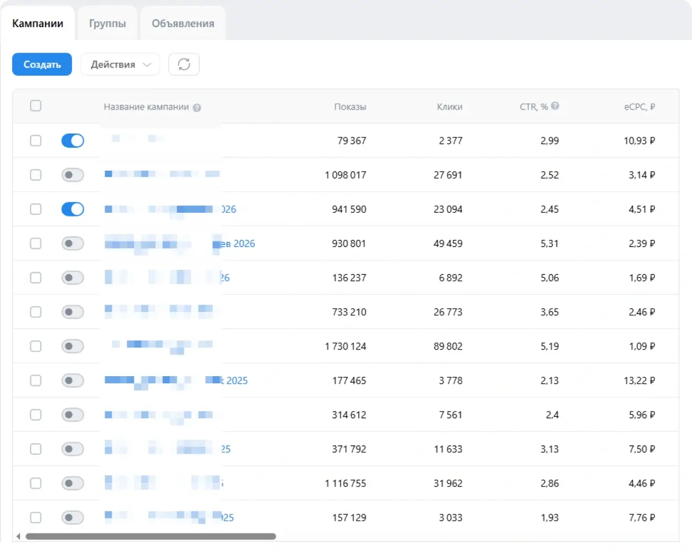This screenshot has height=554, width=692.
Task: Sort by Показы column header
Action: pyautogui.click(x=350, y=107)
